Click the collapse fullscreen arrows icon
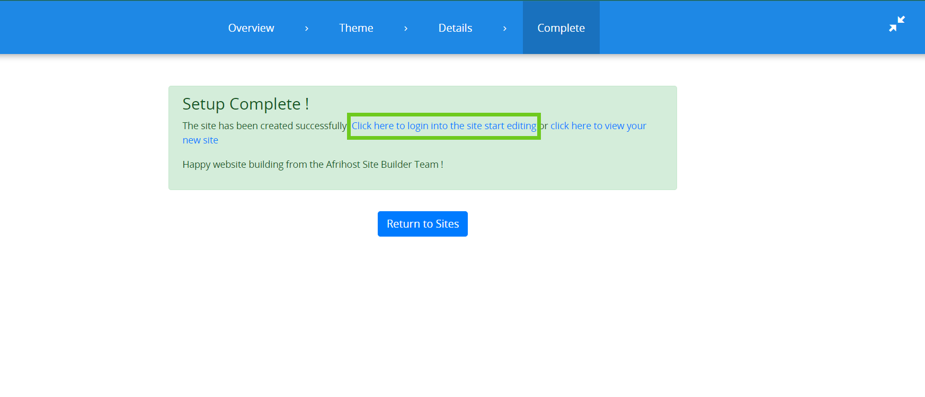The height and width of the screenshot is (397, 925). (896, 24)
